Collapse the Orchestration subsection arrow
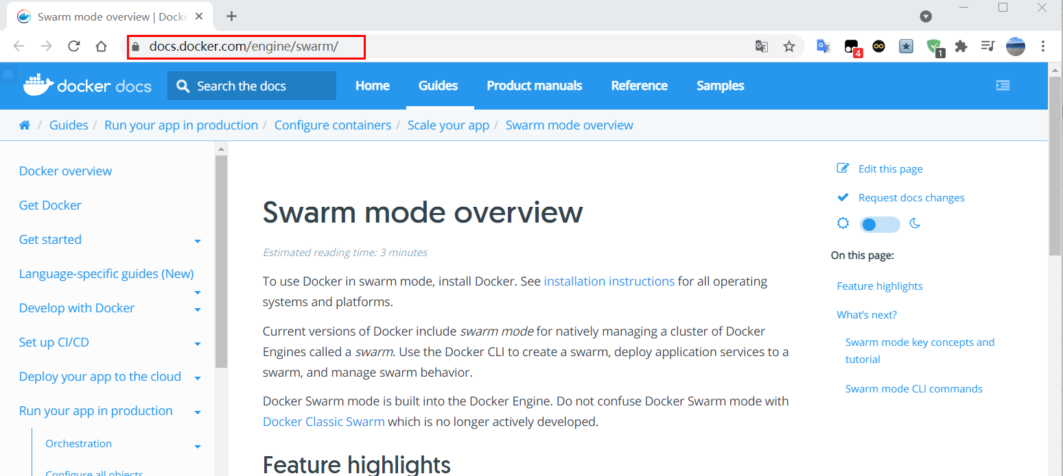Screen dimensions: 1063x476 pos(198,447)
